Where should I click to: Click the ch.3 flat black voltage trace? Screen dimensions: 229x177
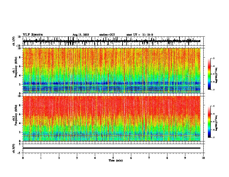tap(112, 148)
